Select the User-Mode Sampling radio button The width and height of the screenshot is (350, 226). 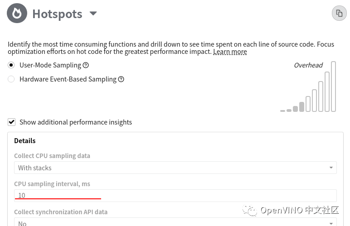point(11,65)
